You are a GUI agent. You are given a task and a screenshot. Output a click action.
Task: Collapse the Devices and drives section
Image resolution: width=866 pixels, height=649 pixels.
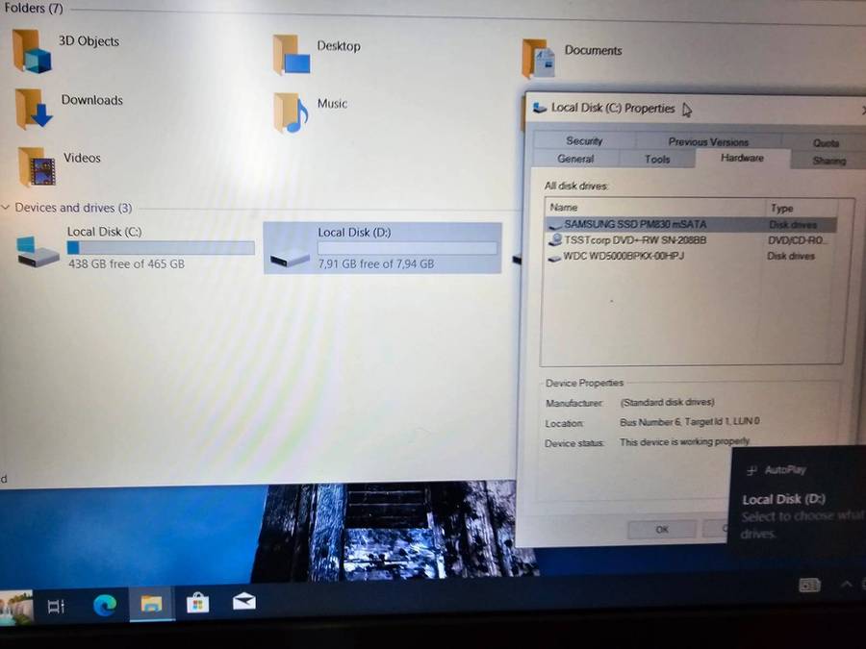tap(7, 208)
